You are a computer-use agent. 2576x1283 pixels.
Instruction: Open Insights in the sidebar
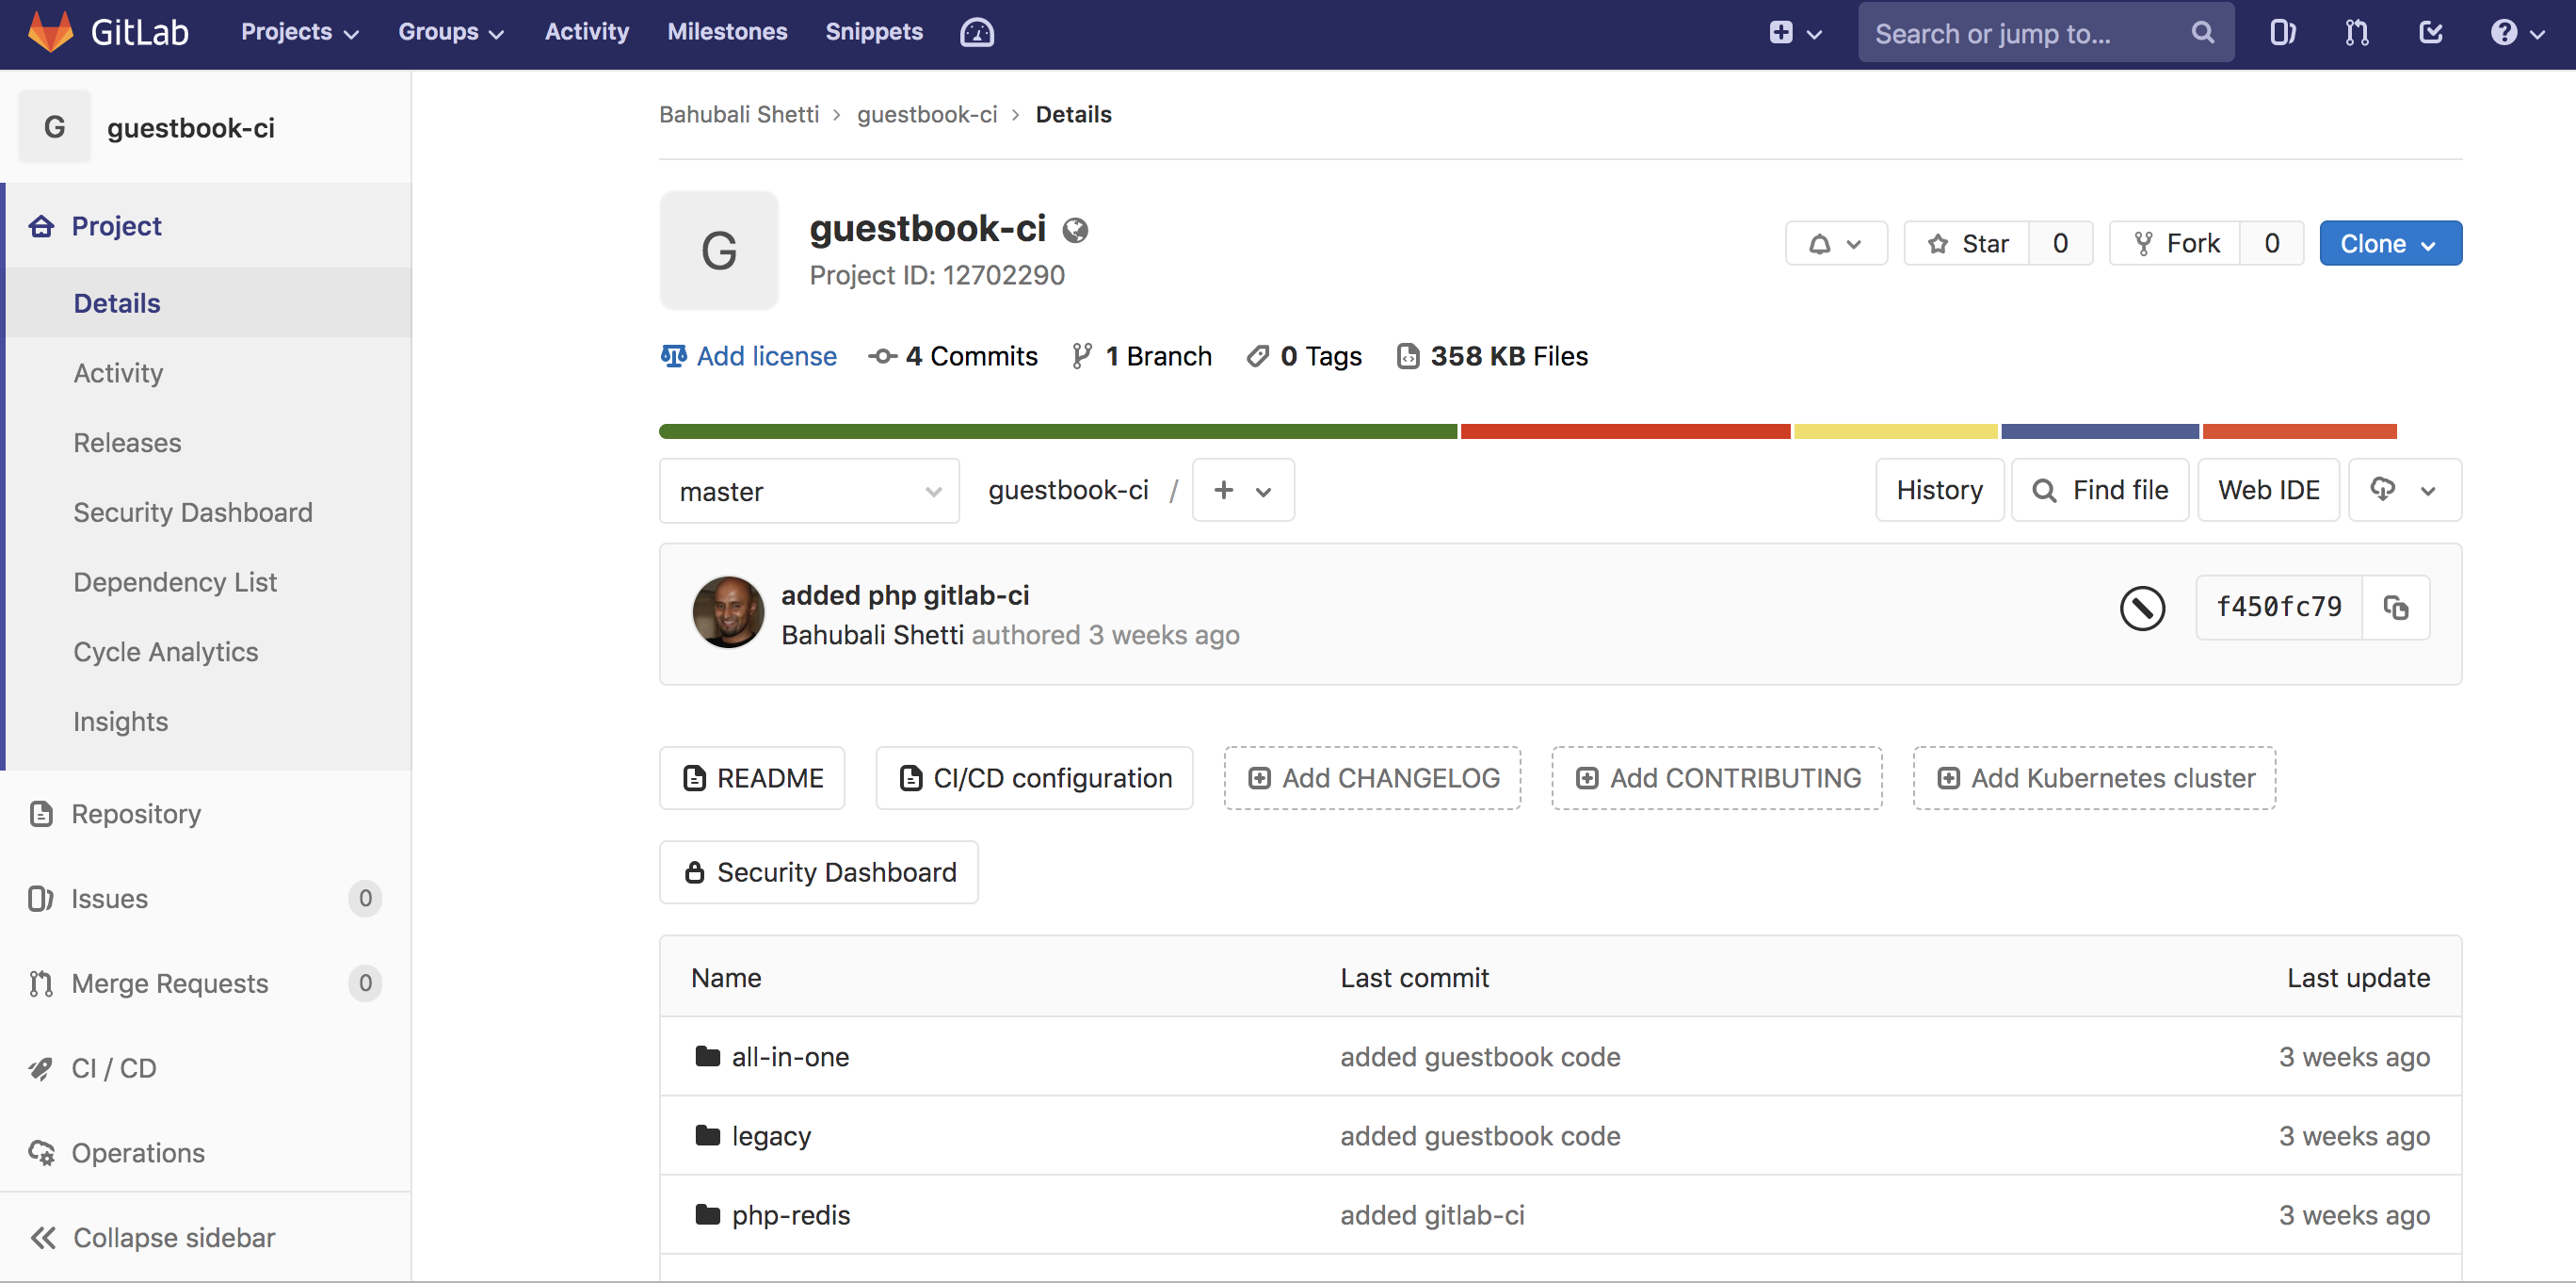(x=120, y=722)
